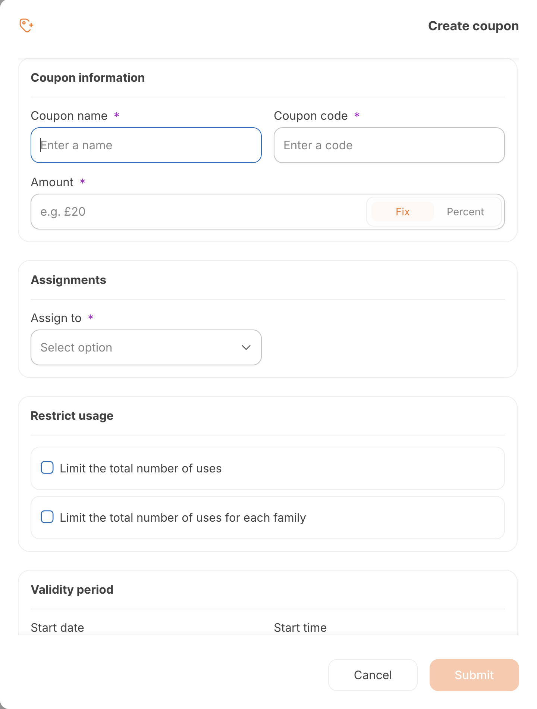Click the Coupon information heading
The image size is (537, 709).
(88, 78)
